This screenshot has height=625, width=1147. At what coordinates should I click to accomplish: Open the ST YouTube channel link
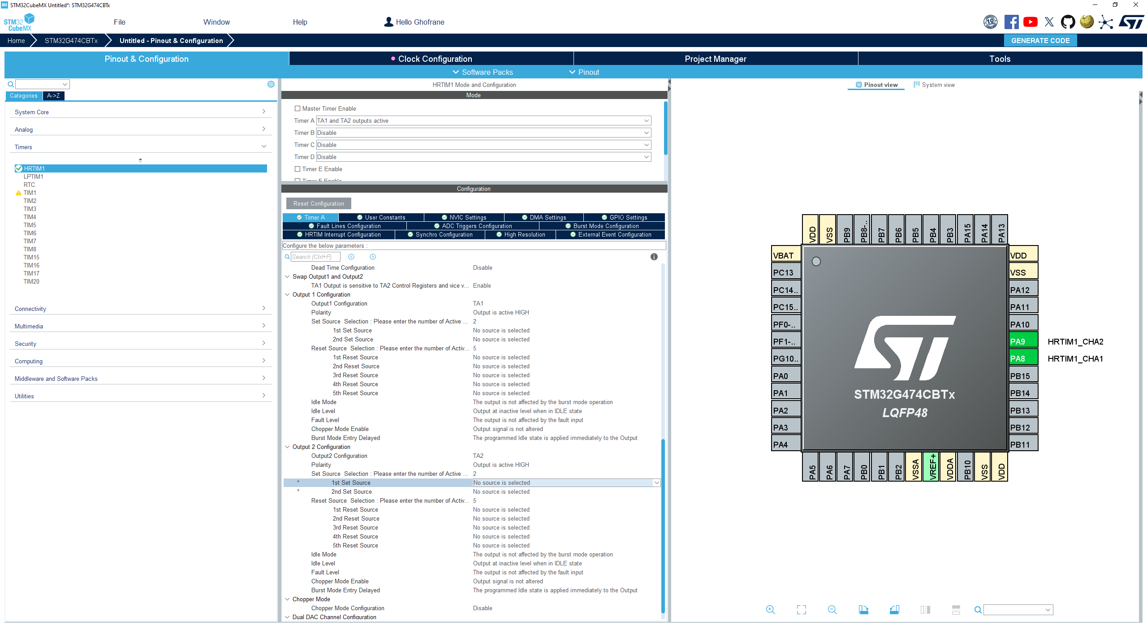1030,22
